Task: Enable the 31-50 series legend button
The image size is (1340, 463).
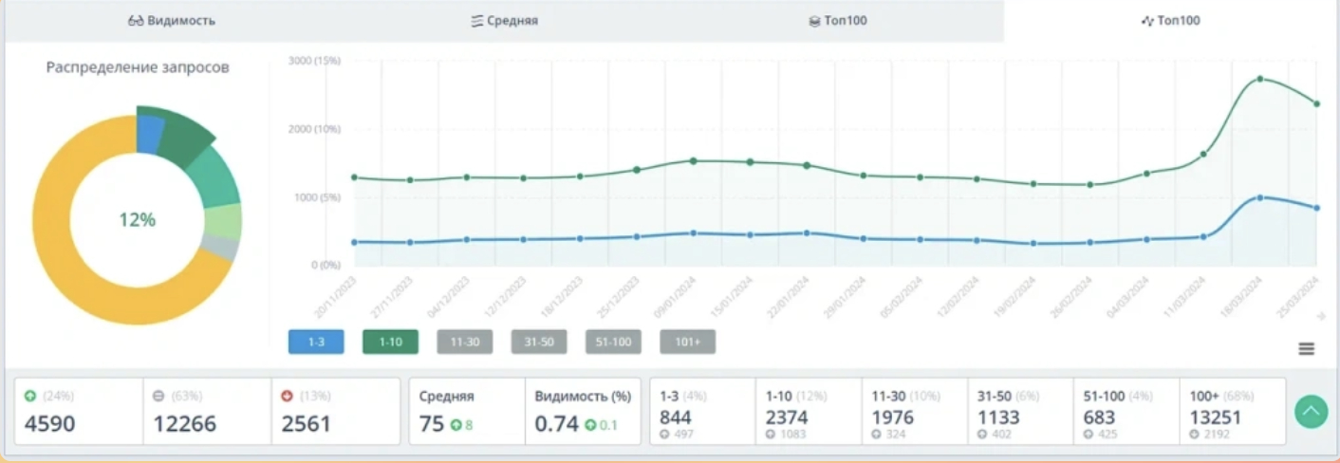Action: coord(539,342)
